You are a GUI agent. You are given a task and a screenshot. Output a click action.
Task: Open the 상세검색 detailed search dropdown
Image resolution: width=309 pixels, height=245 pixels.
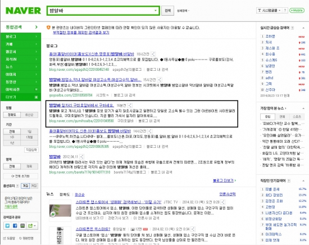pyautogui.click(x=183, y=11)
